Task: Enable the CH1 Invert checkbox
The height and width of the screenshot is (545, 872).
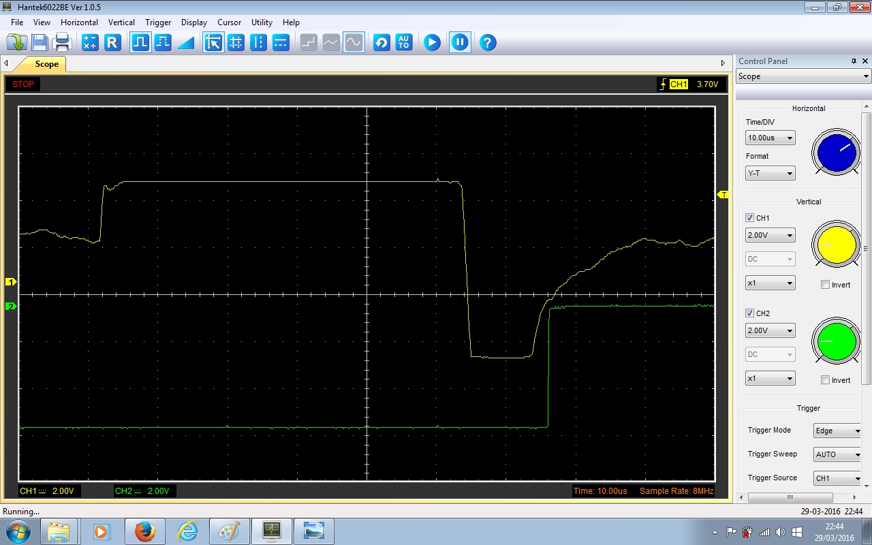Action: pyautogui.click(x=826, y=285)
